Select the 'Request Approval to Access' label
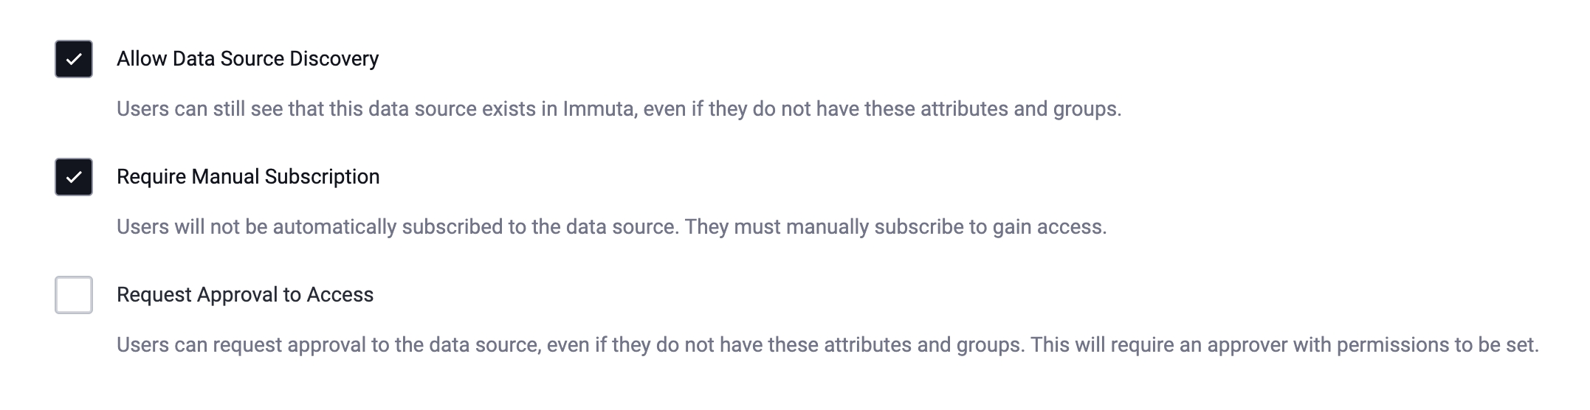The image size is (1590, 410). [245, 295]
